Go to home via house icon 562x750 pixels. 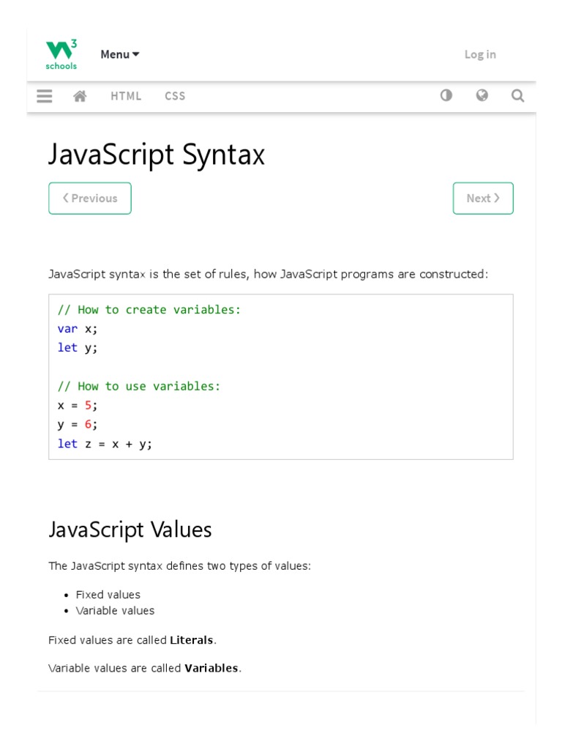pyautogui.click(x=80, y=96)
